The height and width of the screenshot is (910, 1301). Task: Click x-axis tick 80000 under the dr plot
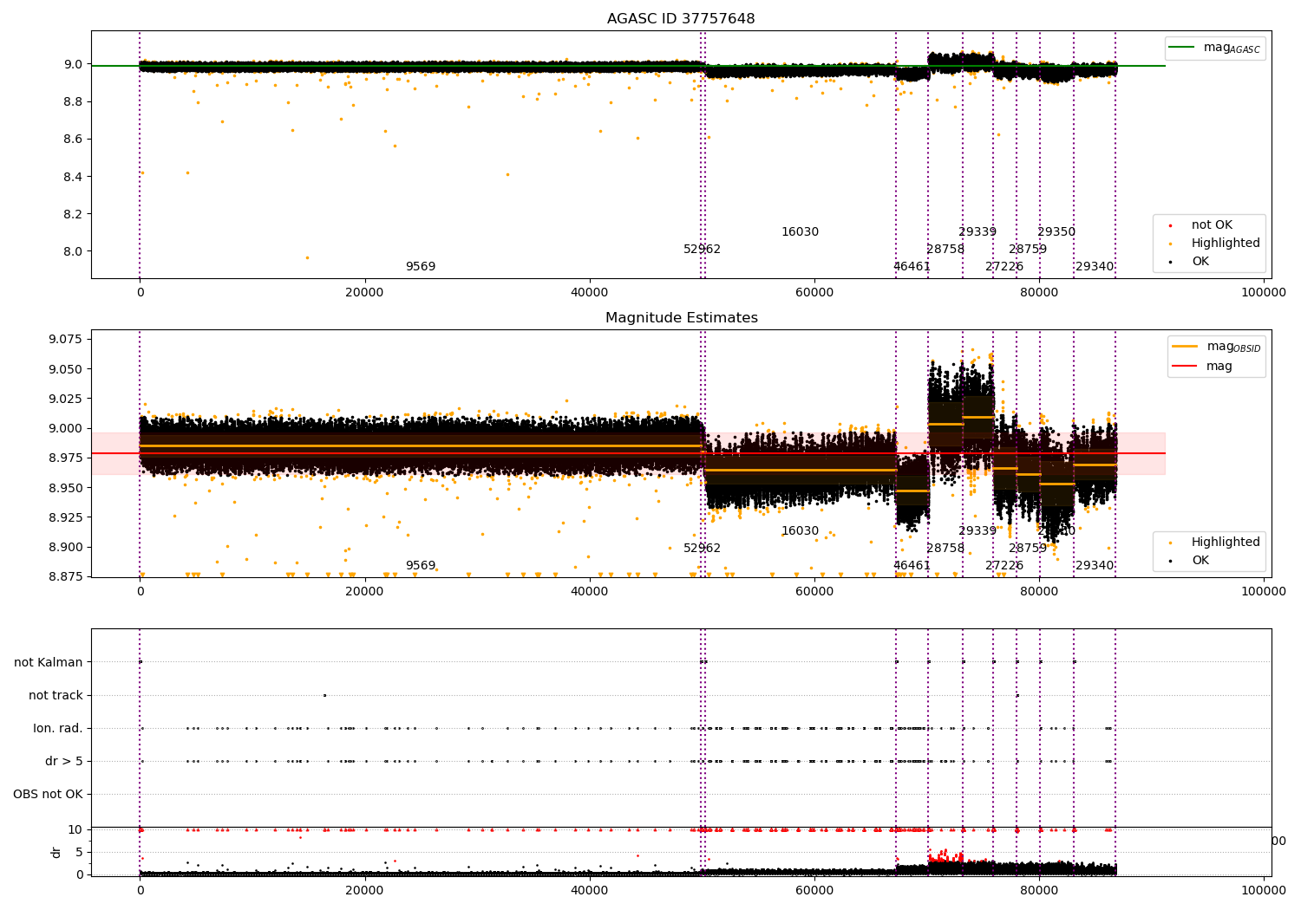pos(1039,890)
